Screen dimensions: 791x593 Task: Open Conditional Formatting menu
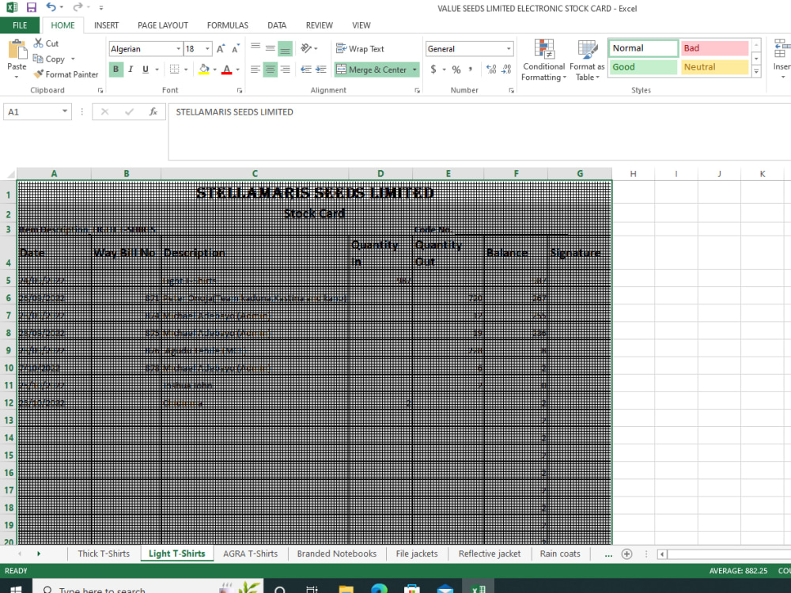544,60
